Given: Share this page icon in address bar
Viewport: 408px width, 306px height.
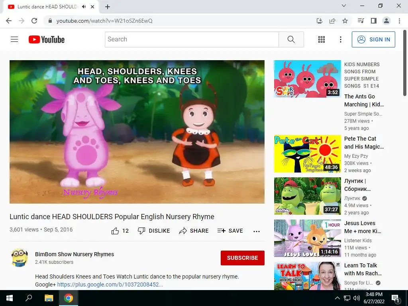Looking at the screenshot, I should click(332, 21).
